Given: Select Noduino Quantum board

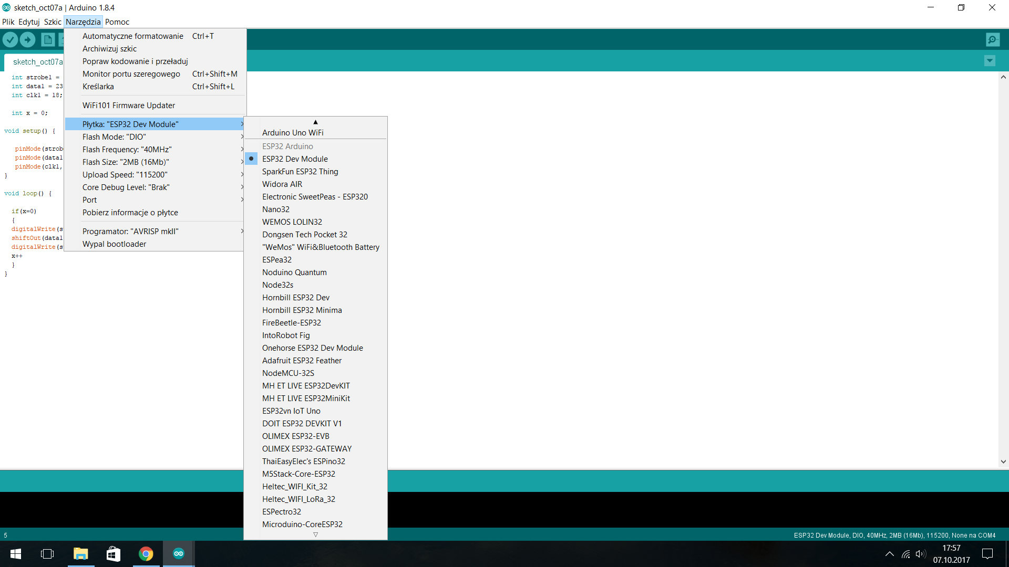Looking at the screenshot, I should coord(315,272).
